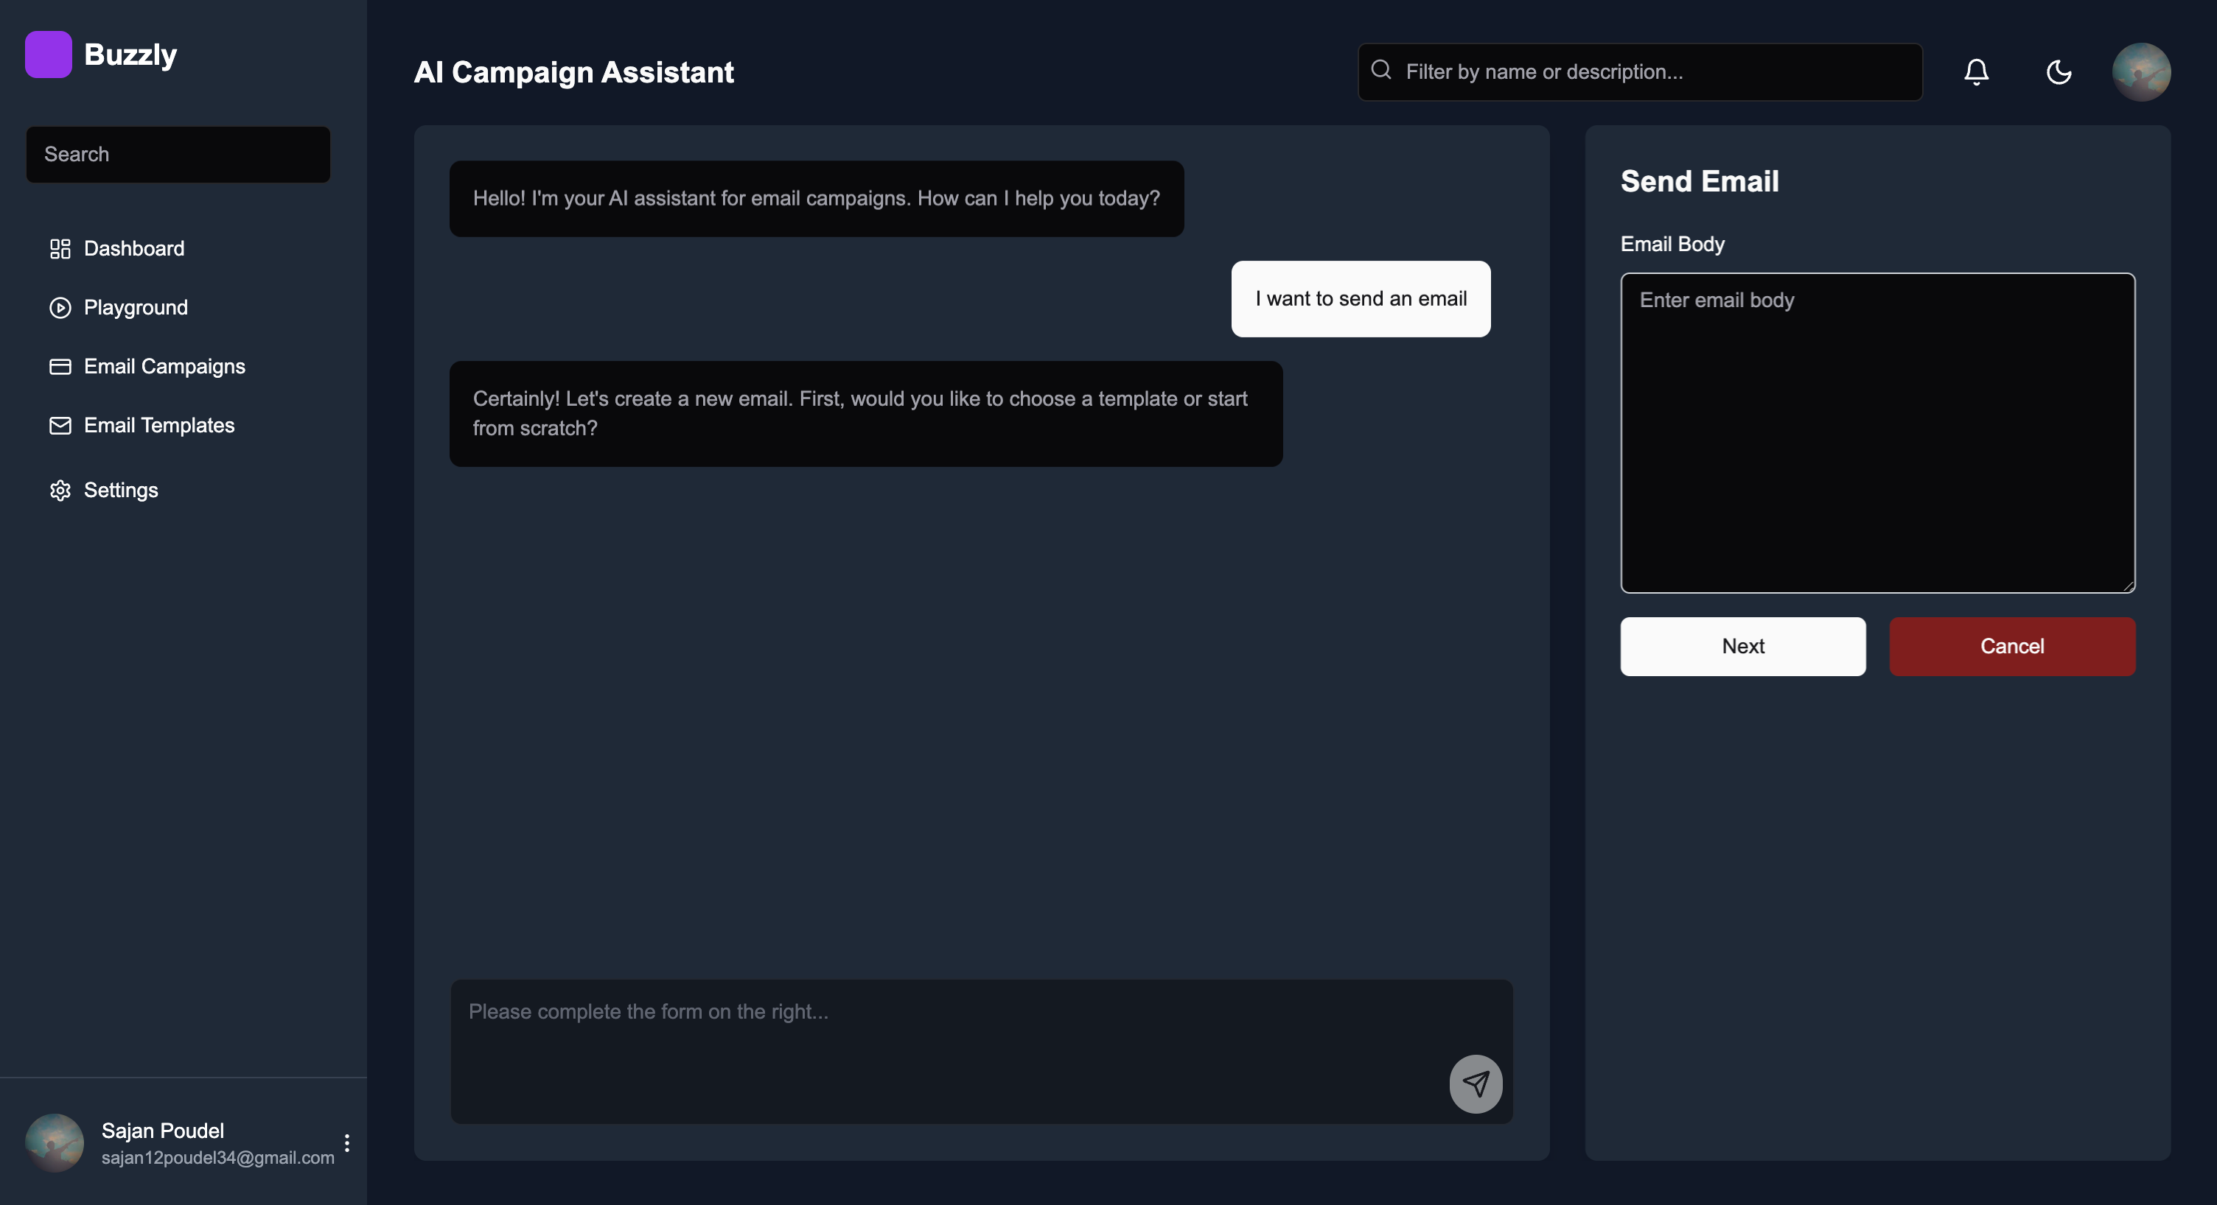This screenshot has height=1205, width=2217.
Task: Click the notifications bell icon
Action: (1976, 71)
